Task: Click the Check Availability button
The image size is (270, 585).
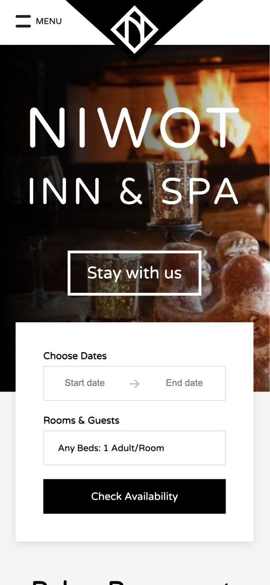Action: coord(135,496)
